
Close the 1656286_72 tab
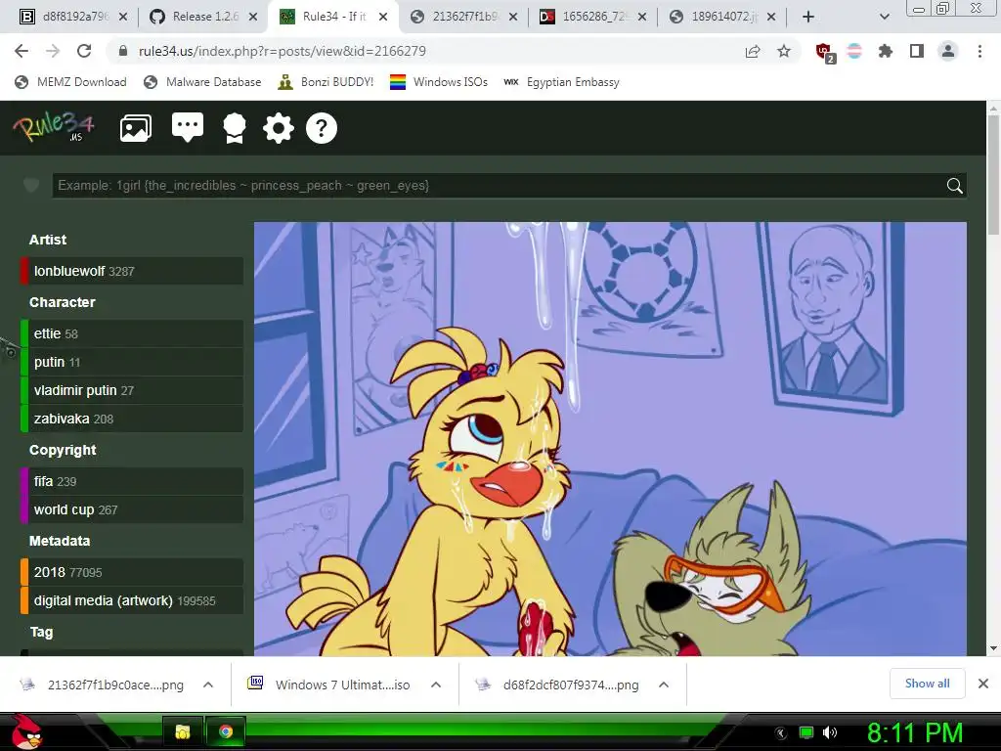642,17
